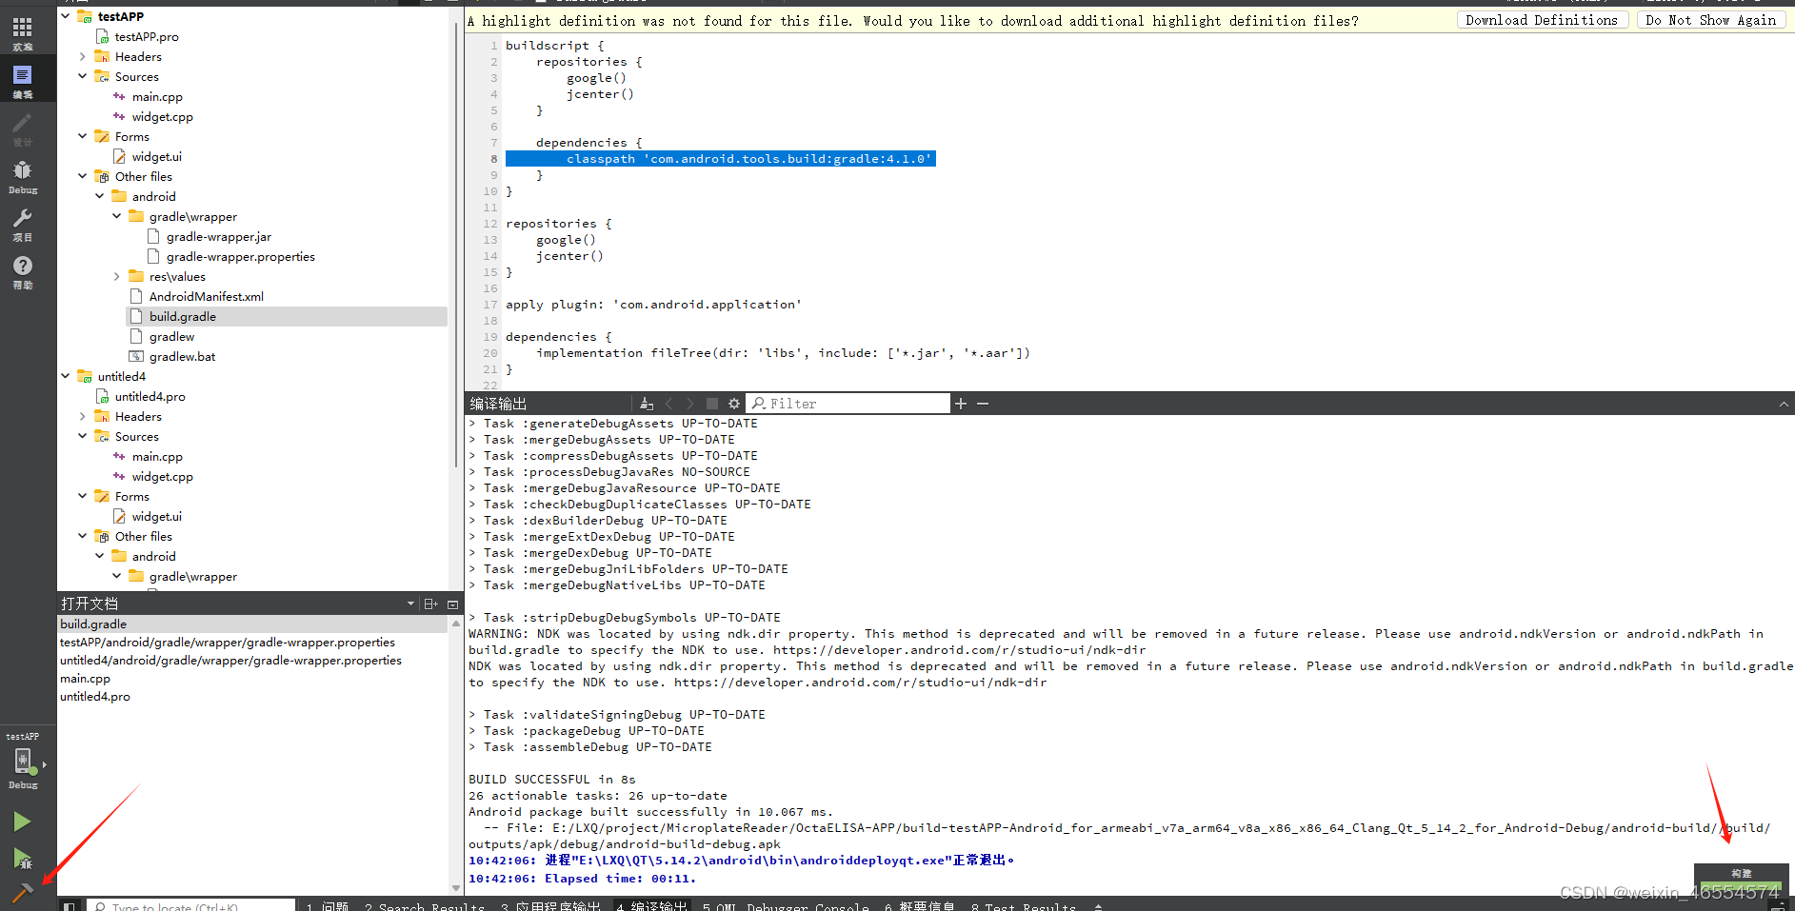The height and width of the screenshot is (911, 1795).
Task: Stop the running build square button
Action: coord(712,404)
